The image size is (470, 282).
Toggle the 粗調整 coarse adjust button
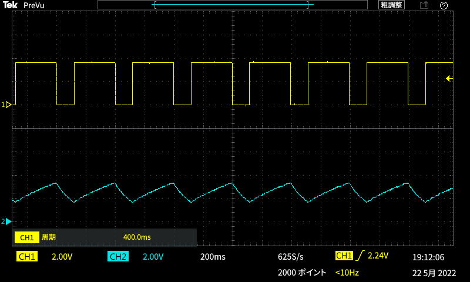coord(391,5)
